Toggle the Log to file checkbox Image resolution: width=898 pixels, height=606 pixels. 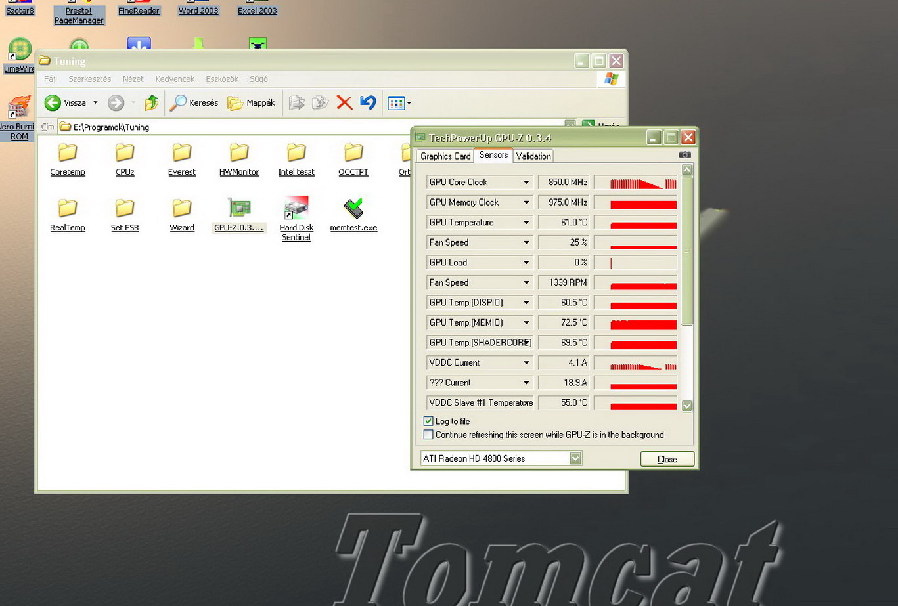pyautogui.click(x=428, y=422)
